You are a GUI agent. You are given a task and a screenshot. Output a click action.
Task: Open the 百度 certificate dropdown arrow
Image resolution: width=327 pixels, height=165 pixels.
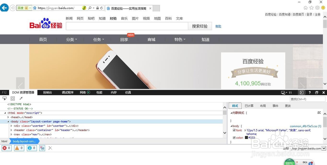point(30,8)
